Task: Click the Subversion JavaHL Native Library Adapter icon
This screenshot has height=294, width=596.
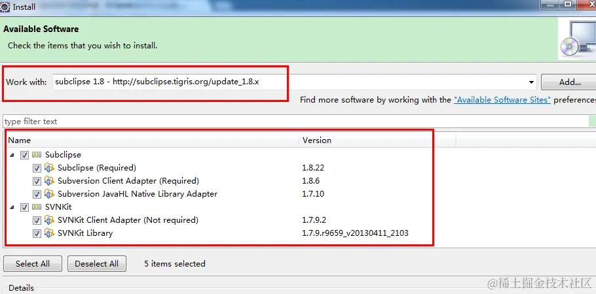Action: [x=49, y=194]
